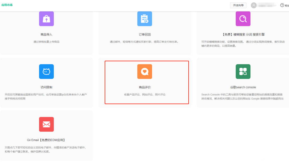Viewport: 289px width, 167px height.
Task: Click the user avatar icon in header
Action: [x=254, y=5]
